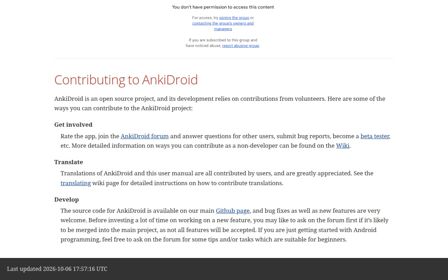Click the 'Get involved' term heading

click(x=73, y=125)
